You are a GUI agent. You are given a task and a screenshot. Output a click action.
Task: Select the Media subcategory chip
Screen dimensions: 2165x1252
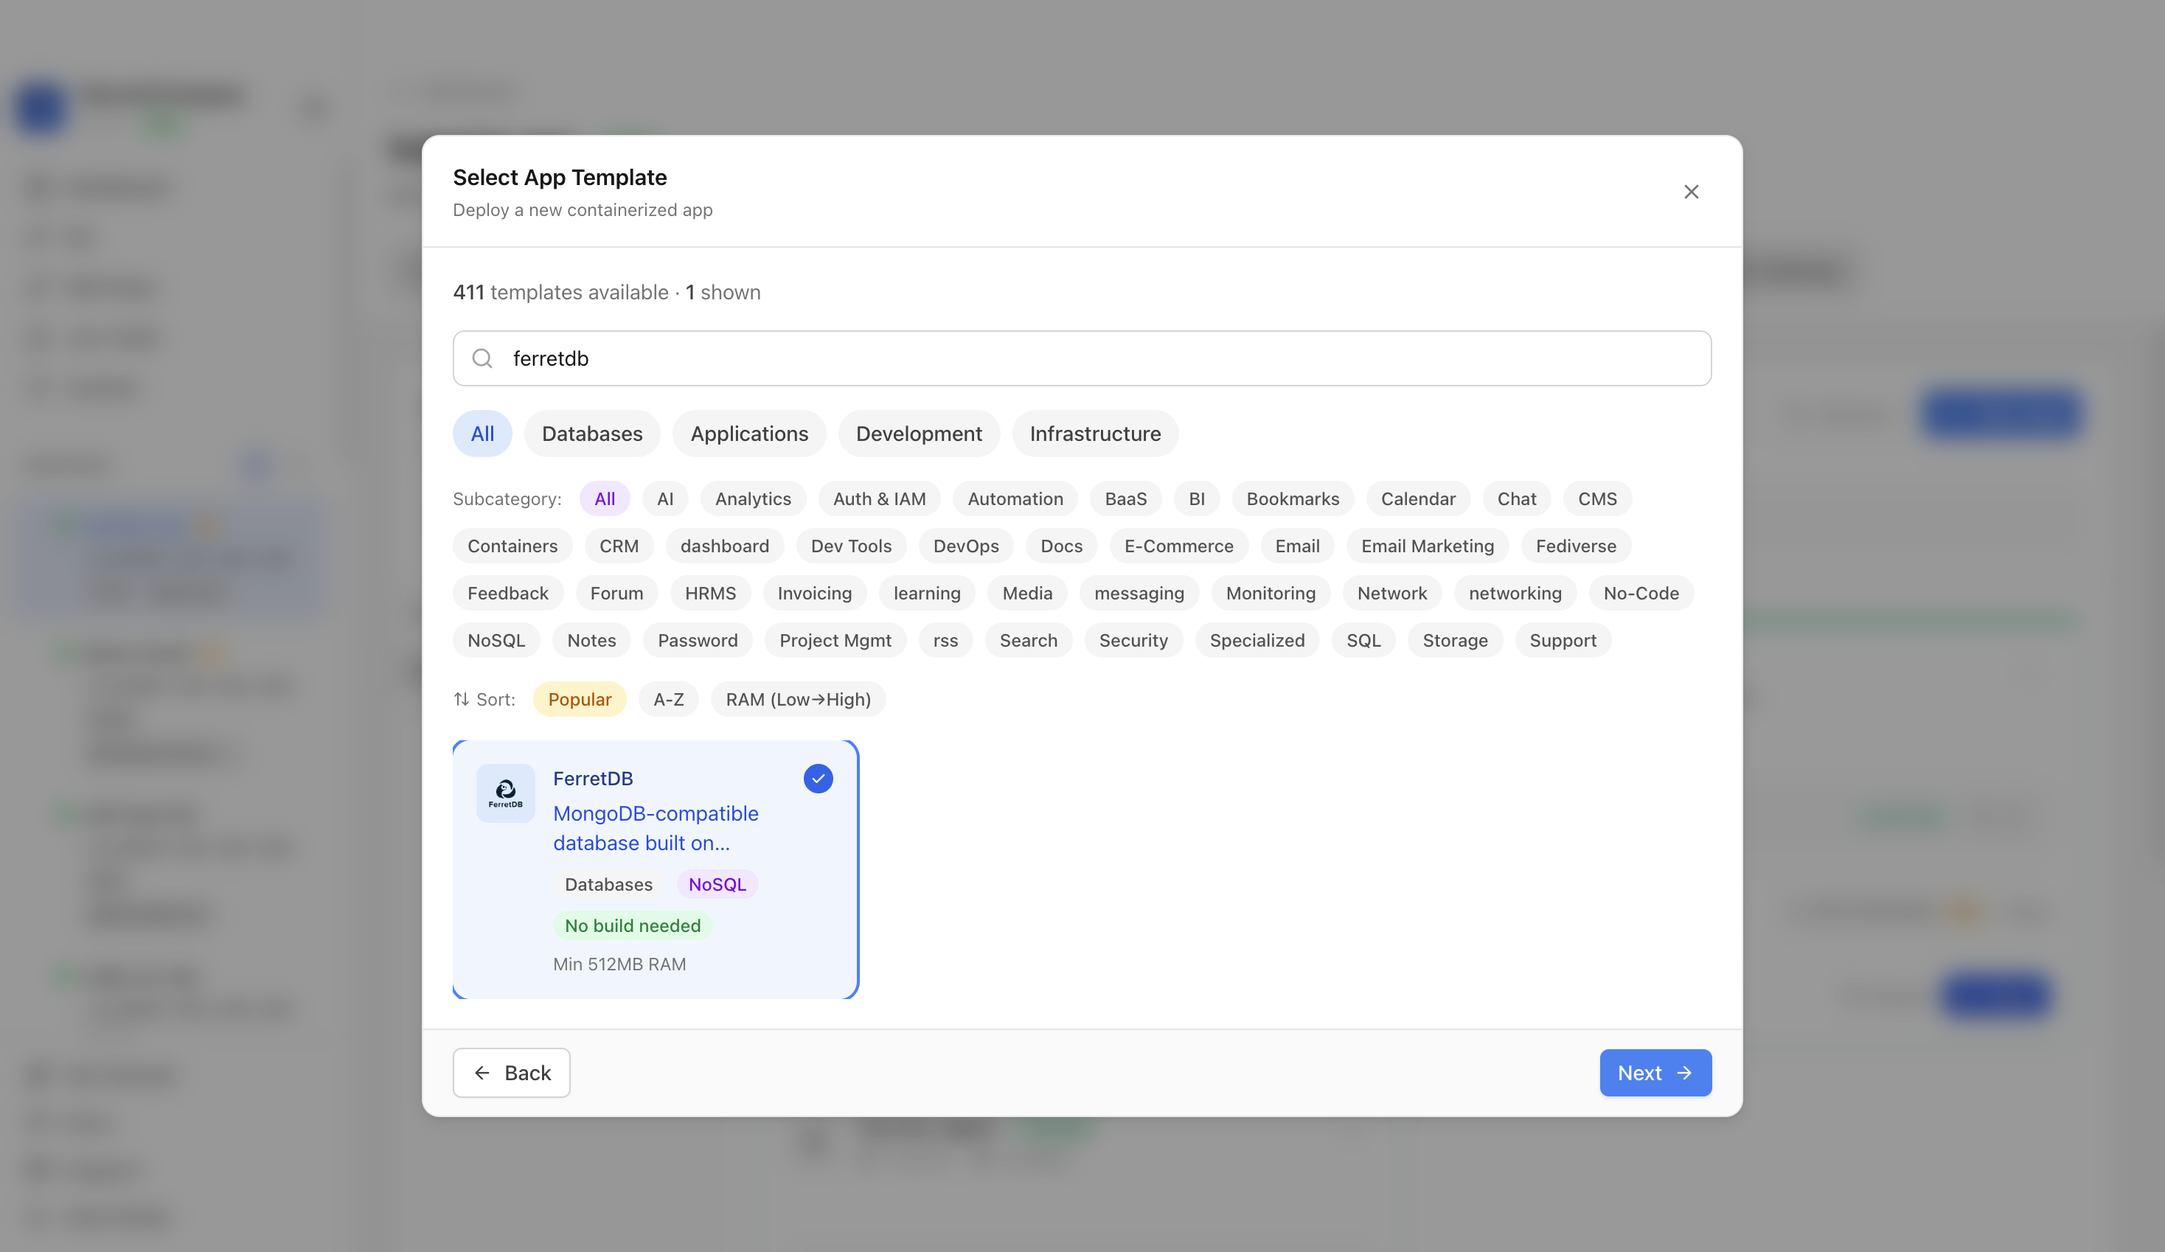[1026, 594]
